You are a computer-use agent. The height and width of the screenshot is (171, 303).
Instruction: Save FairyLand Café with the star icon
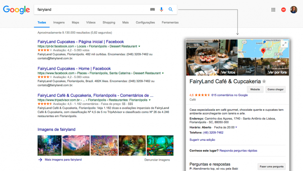pyautogui.click(x=264, y=81)
